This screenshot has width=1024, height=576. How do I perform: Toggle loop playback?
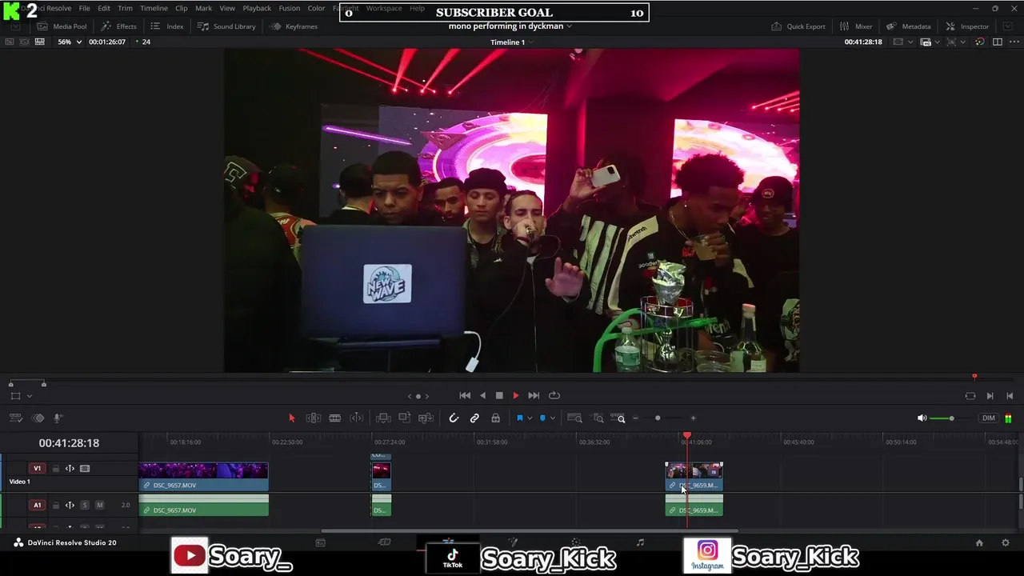pos(554,396)
